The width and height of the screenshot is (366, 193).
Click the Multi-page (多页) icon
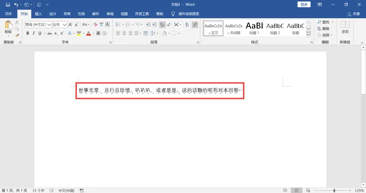[x=345, y=27]
